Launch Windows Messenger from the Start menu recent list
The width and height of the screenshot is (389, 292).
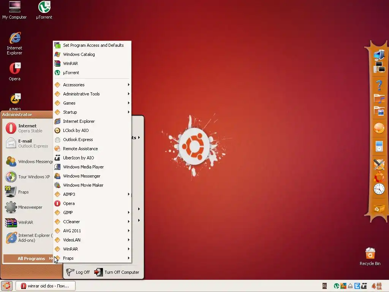pos(28,162)
